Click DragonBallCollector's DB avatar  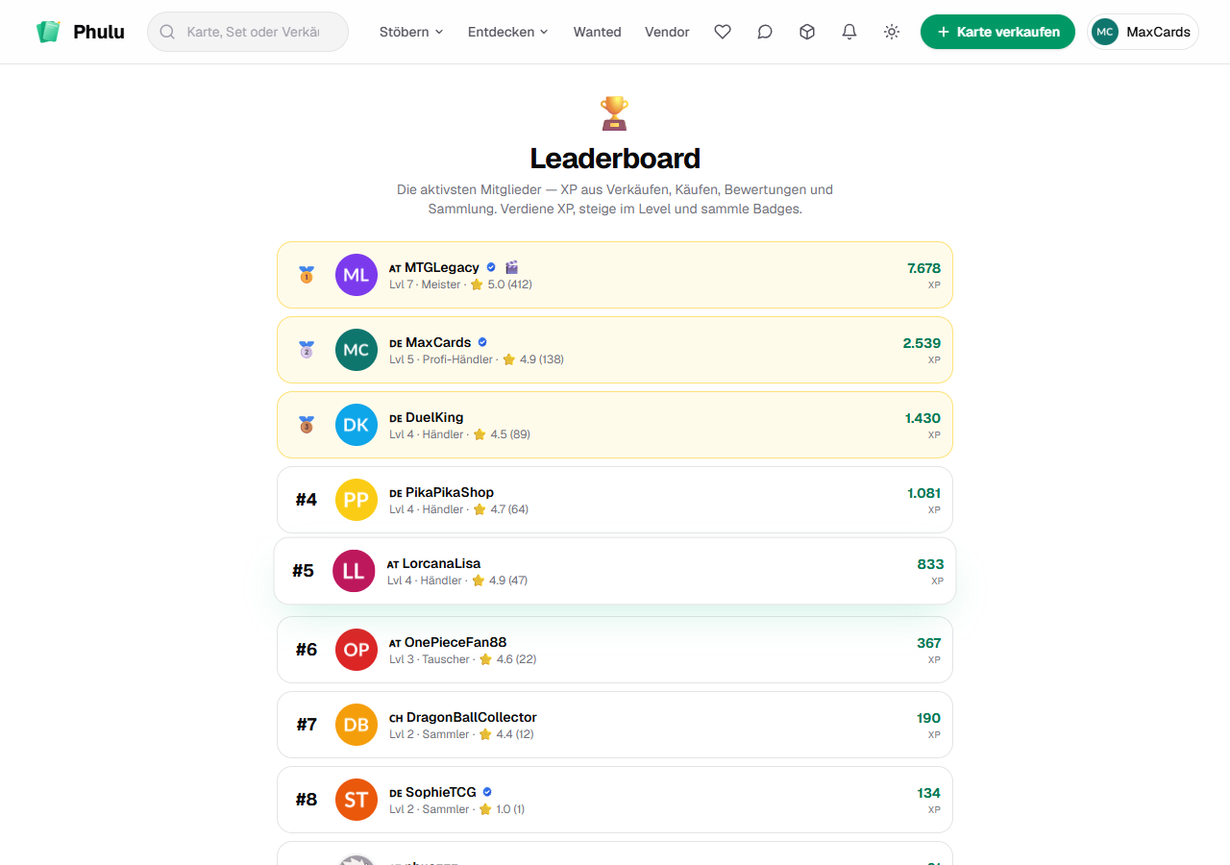[357, 725]
